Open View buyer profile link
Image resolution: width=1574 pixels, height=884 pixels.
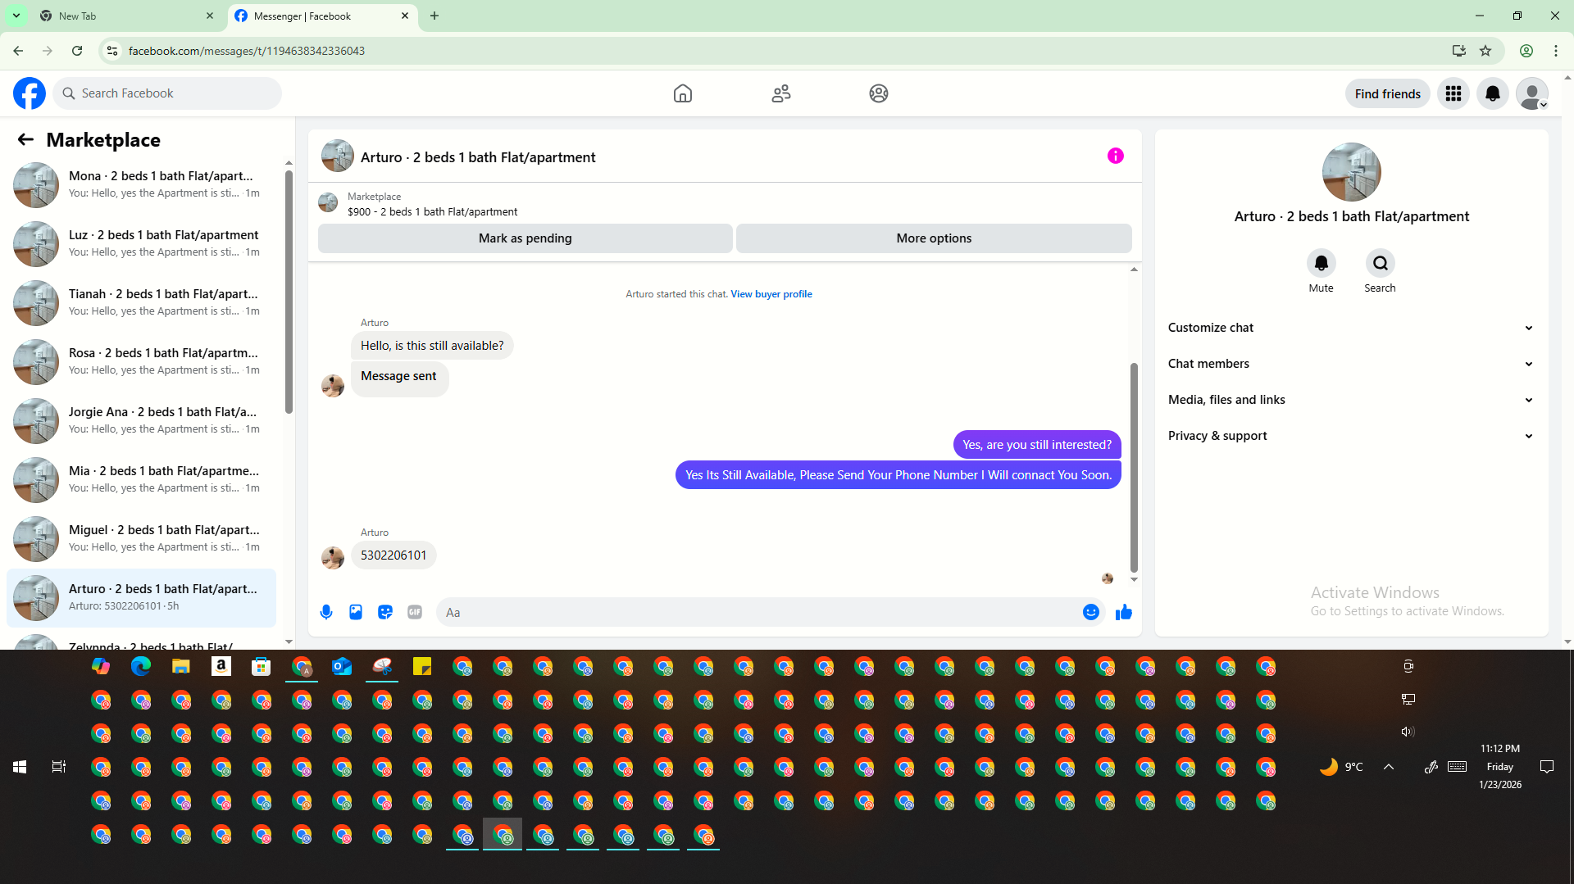pos(771,294)
